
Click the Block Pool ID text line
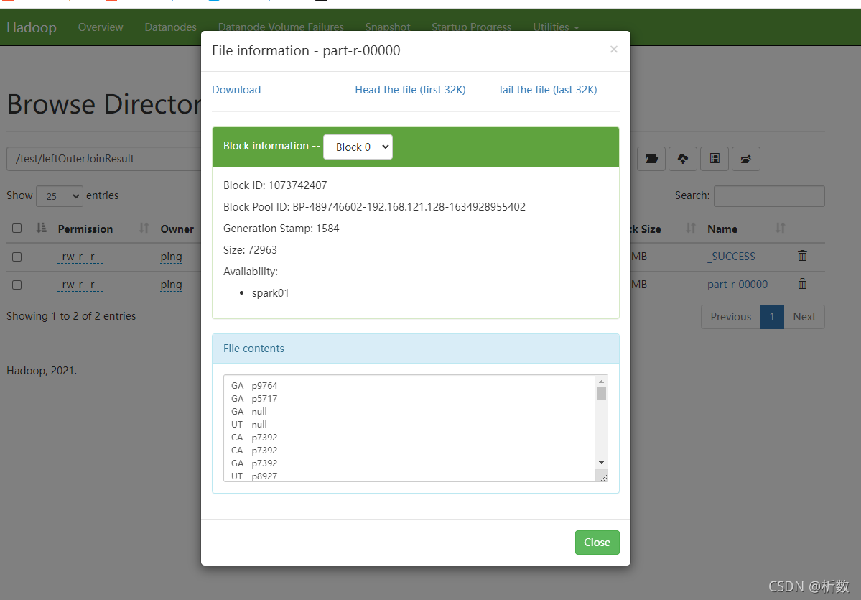click(374, 207)
